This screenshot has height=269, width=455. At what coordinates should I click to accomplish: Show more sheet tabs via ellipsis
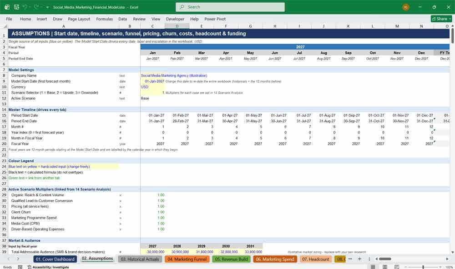(350, 259)
